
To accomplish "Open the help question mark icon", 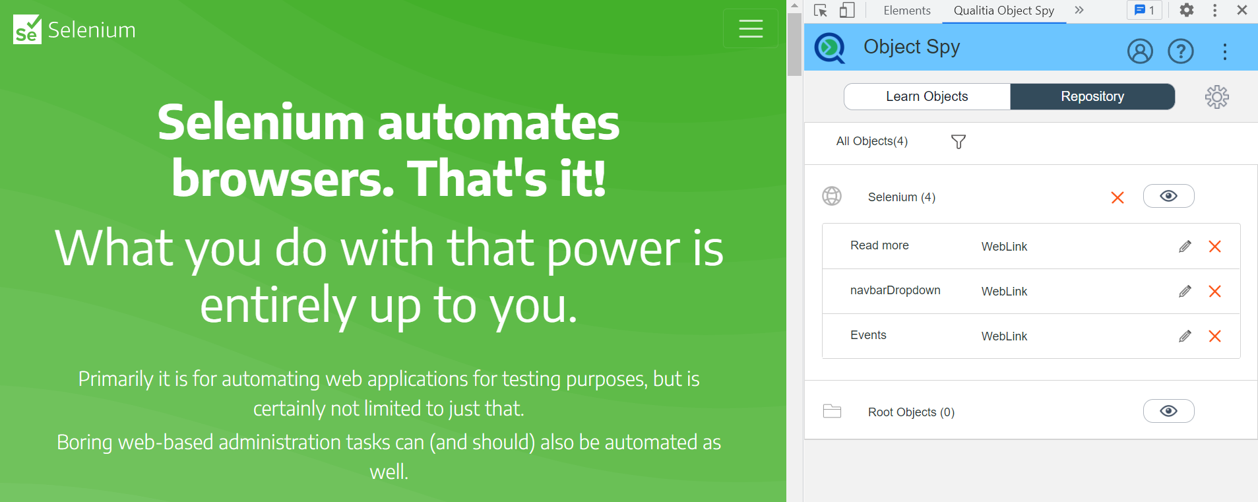I will [x=1180, y=51].
